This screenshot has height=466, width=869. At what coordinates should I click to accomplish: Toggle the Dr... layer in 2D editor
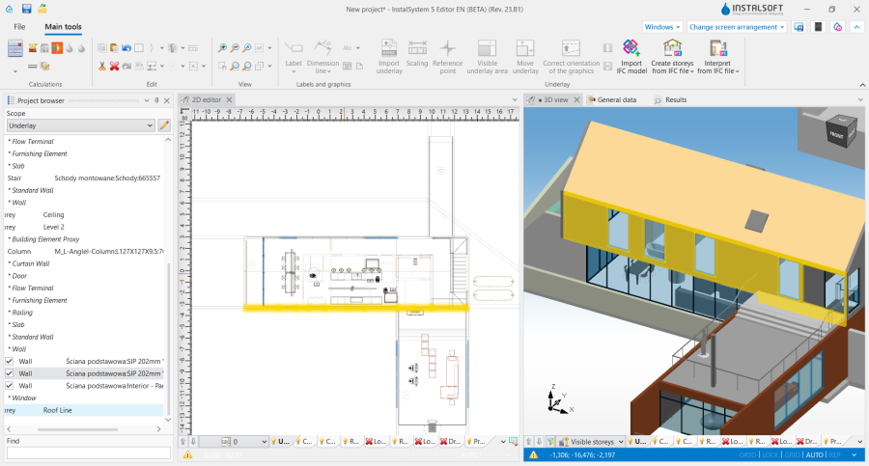pos(451,442)
